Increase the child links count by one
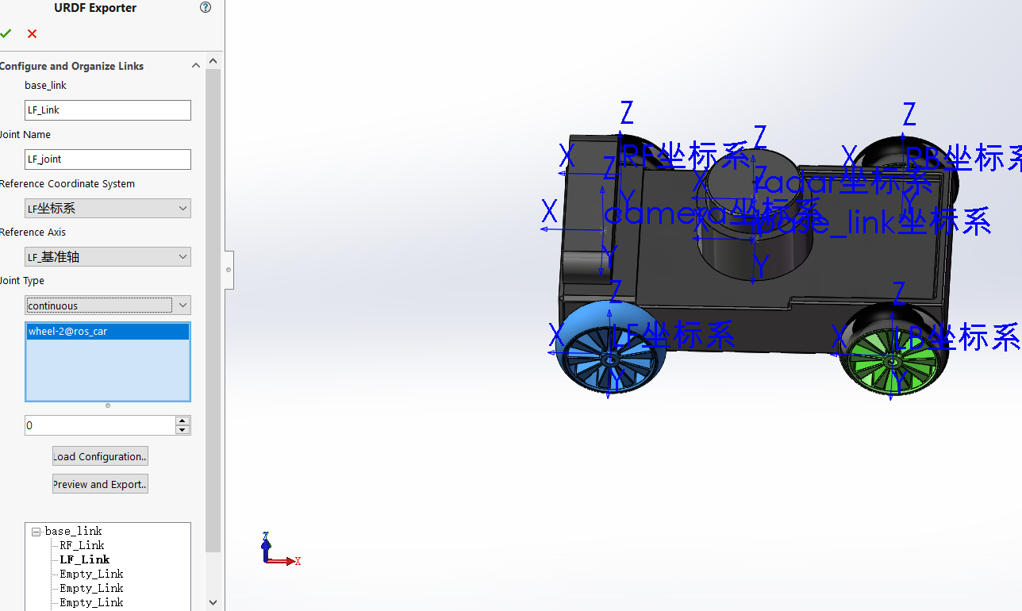 click(182, 421)
